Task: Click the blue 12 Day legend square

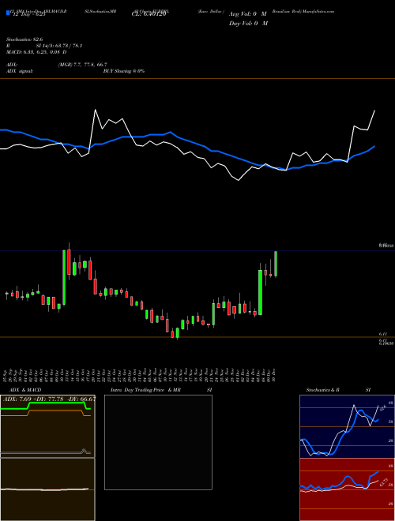Action: click(8, 13)
